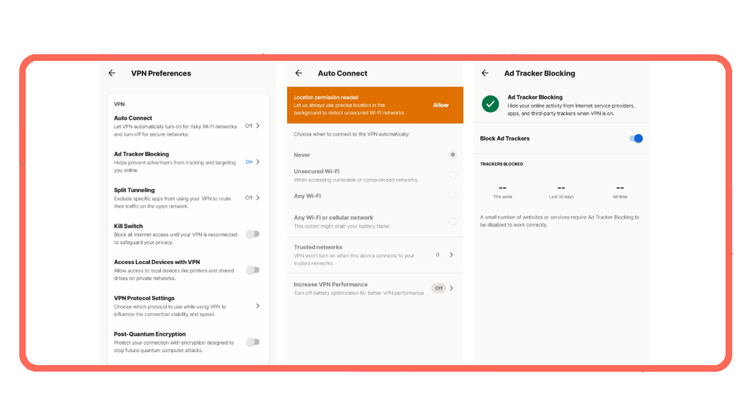The image size is (752, 393).
Task: Click the VPN Preferences header title
Action: tap(161, 73)
